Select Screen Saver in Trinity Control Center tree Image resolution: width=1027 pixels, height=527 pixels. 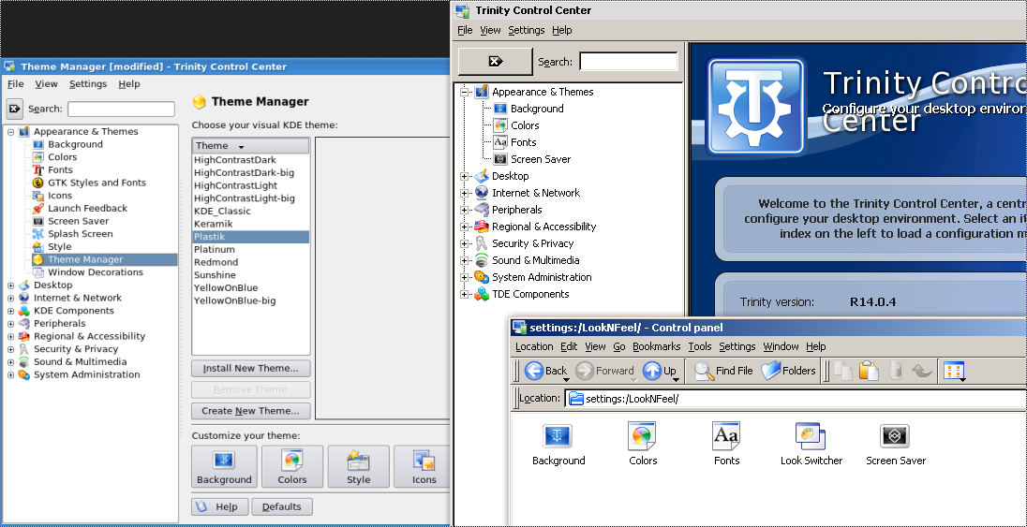click(x=541, y=159)
